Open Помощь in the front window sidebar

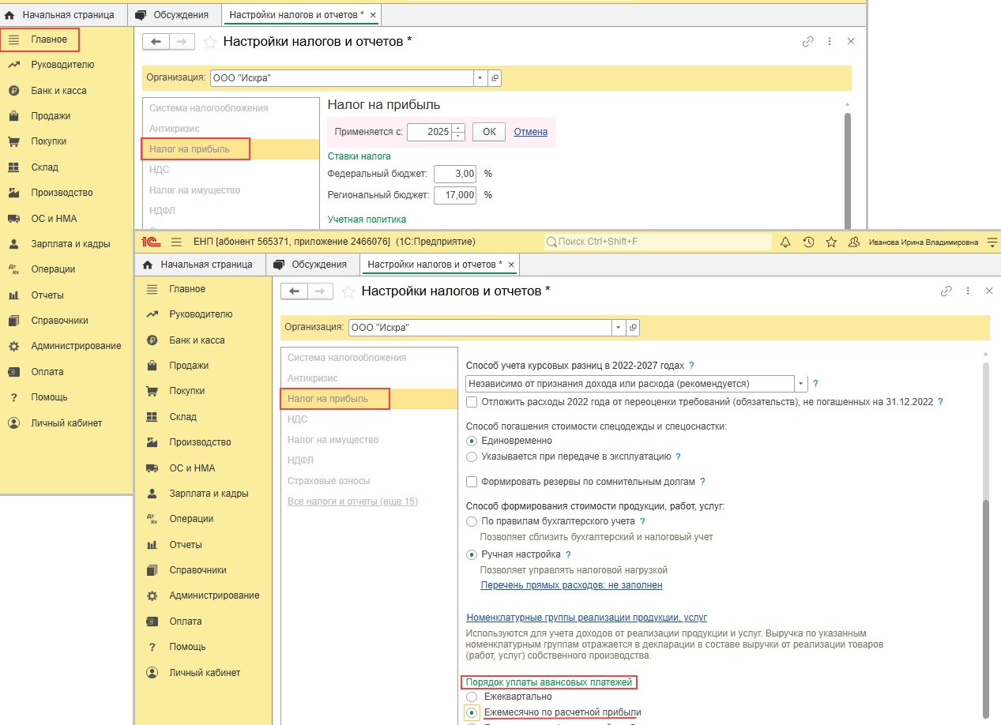pos(187,647)
